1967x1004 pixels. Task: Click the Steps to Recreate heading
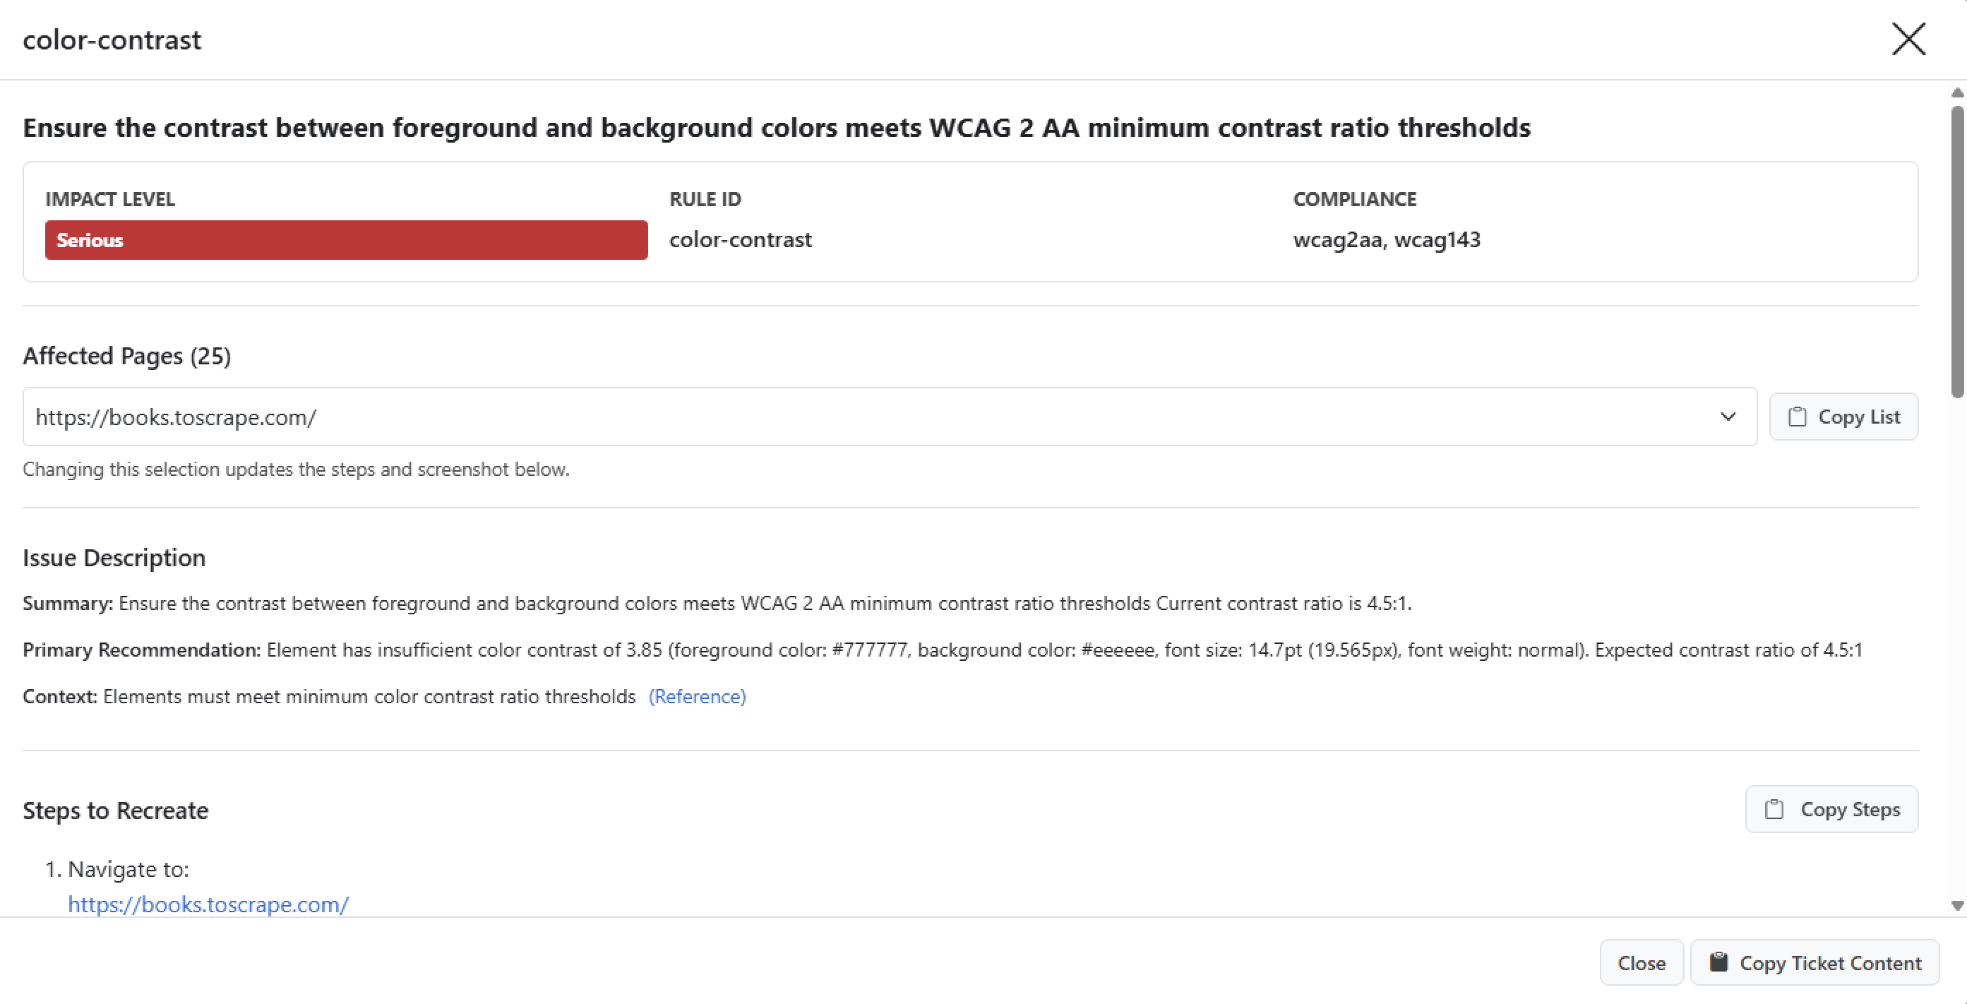point(115,810)
